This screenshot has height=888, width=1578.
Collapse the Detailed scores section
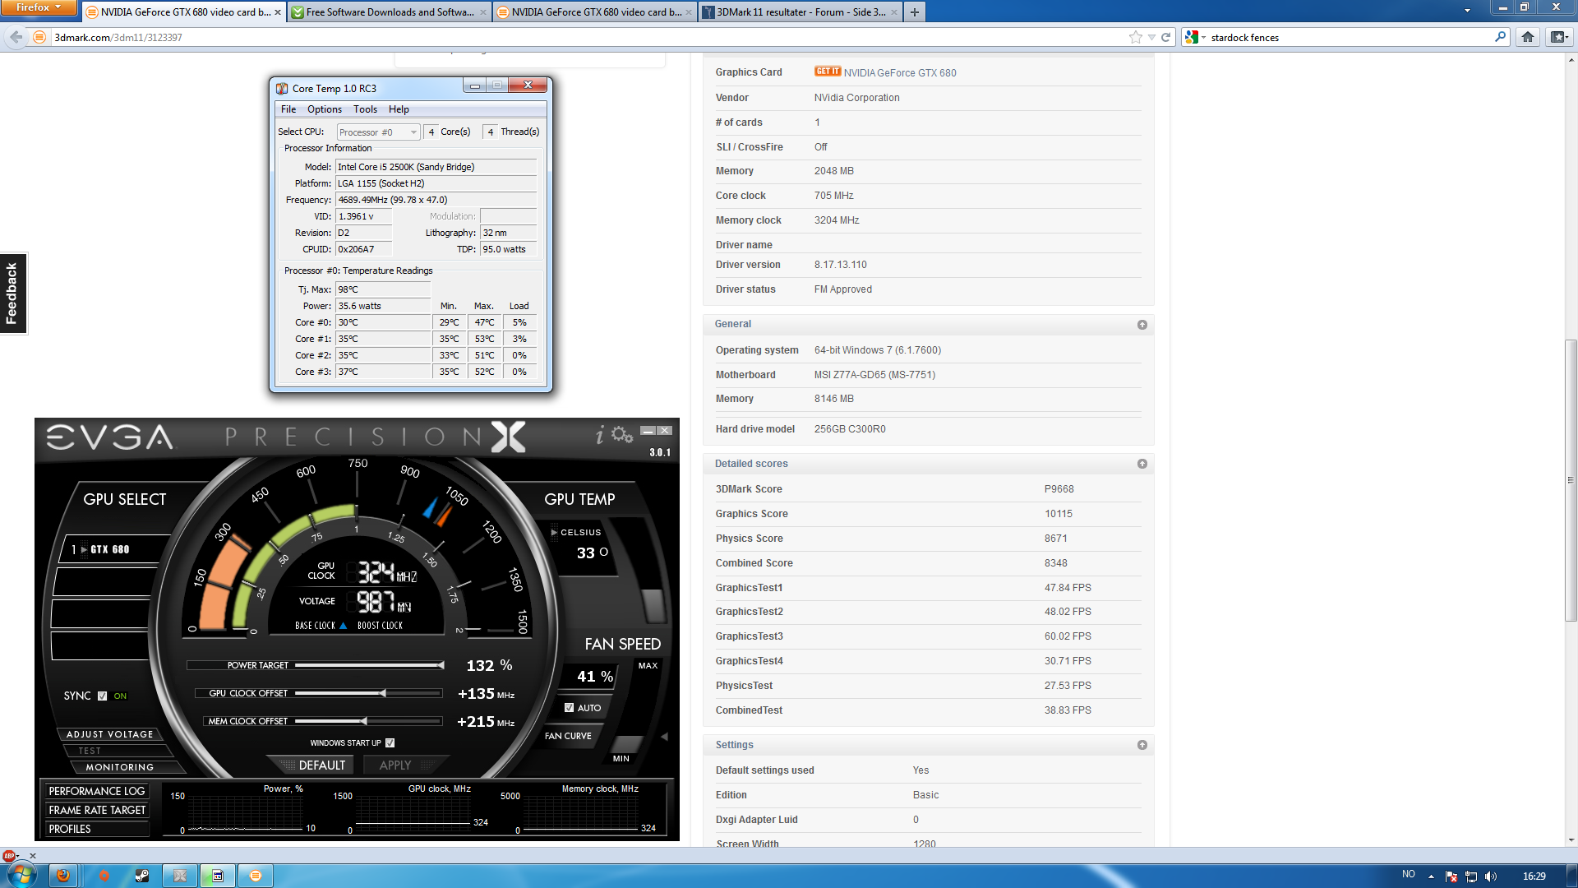tap(1142, 464)
